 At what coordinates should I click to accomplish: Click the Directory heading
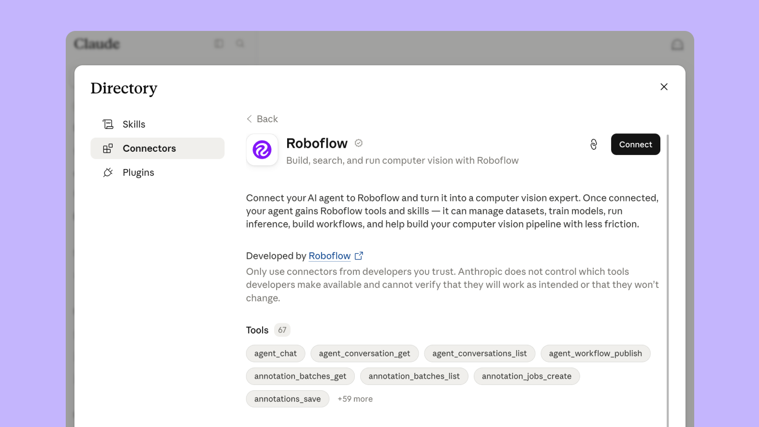pos(124,88)
